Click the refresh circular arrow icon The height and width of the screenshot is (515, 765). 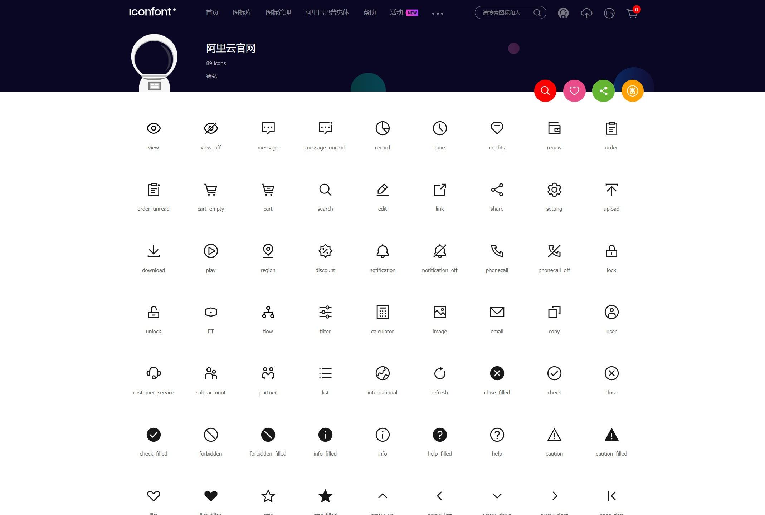(x=439, y=373)
